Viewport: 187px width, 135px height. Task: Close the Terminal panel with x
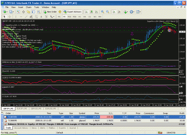[x=2, y=112]
